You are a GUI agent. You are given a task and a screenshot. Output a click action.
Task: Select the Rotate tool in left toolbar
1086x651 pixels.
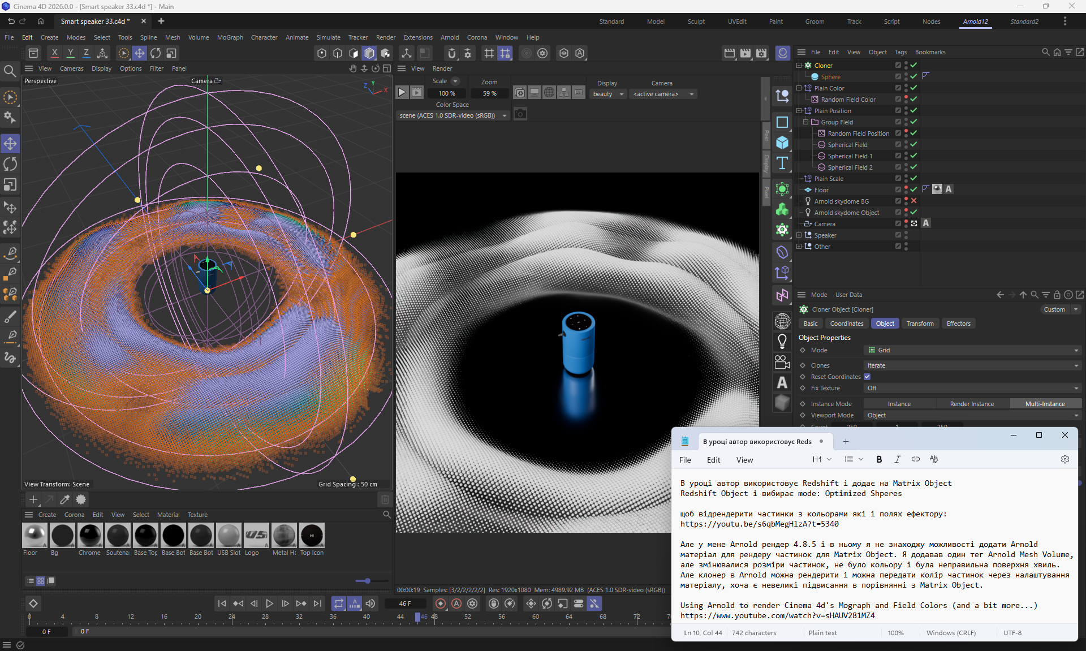[10, 164]
